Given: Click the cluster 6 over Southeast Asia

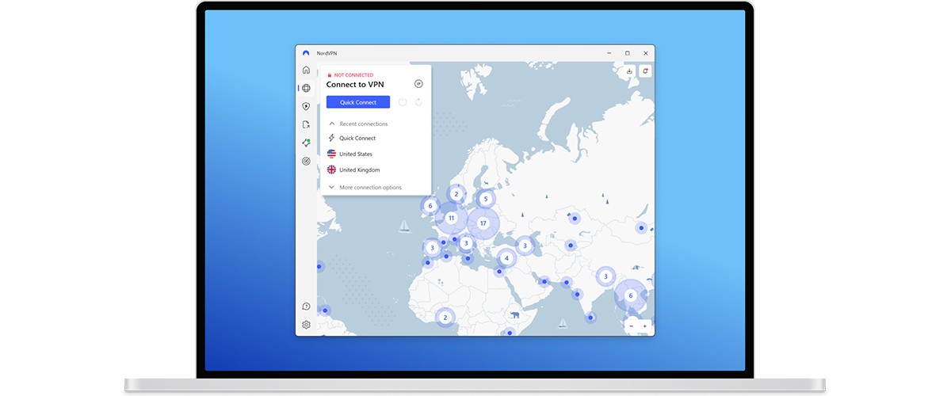Looking at the screenshot, I should click(631, 295).
